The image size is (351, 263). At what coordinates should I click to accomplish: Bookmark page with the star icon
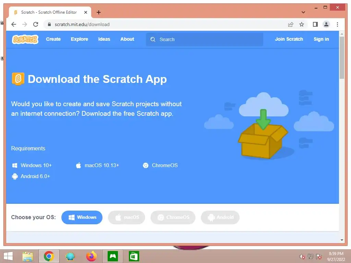(x=302, y=24)
